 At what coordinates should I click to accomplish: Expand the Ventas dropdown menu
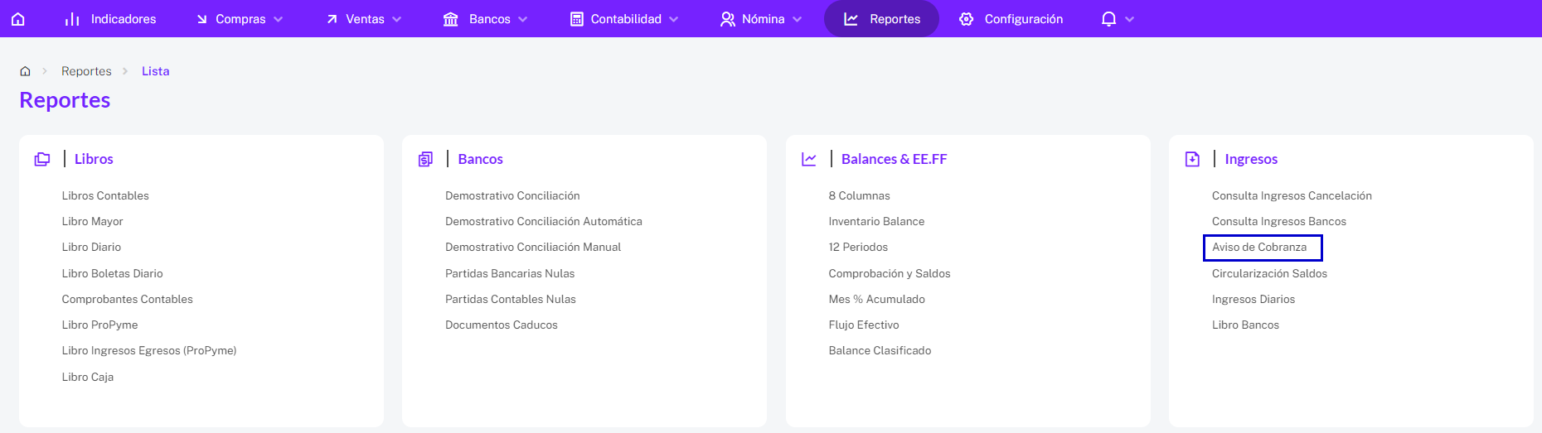364,18
